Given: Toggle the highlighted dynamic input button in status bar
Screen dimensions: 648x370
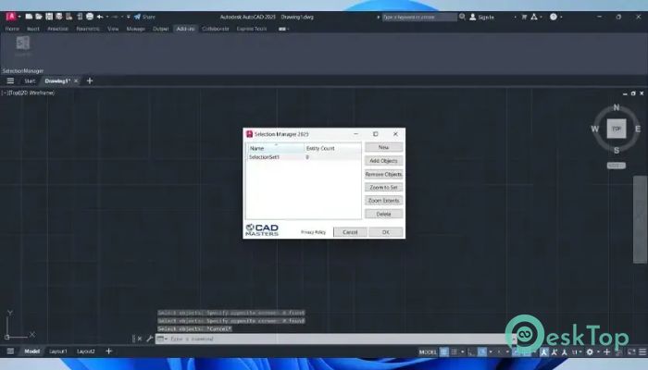Looking at the screenshot, I should pos(482,351).
